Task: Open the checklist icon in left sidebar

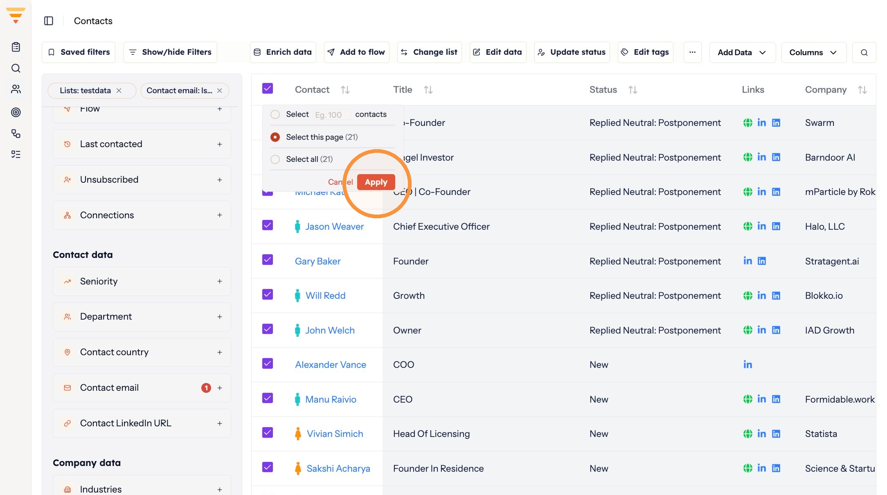Action: pos(16,154)
